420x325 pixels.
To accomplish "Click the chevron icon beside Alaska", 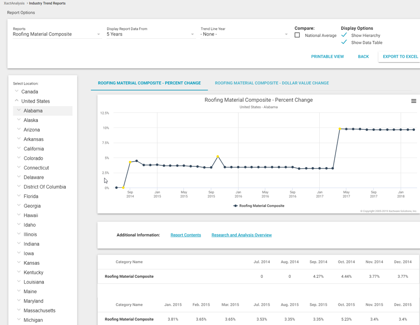I will pyautogui.click(x=19, y=120).
